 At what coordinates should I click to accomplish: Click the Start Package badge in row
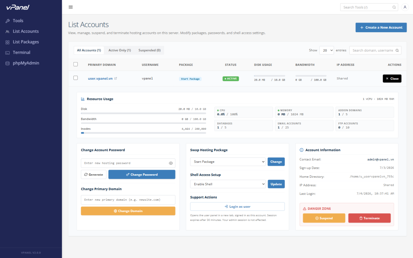click(190, 79)
